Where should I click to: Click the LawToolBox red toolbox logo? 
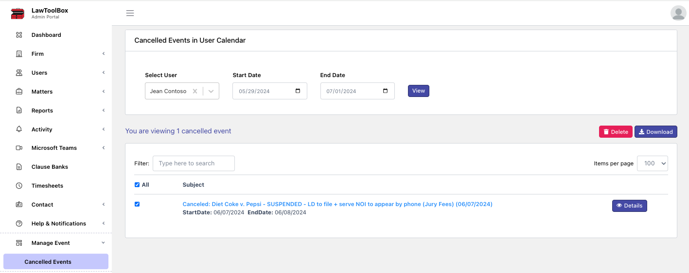18,14
